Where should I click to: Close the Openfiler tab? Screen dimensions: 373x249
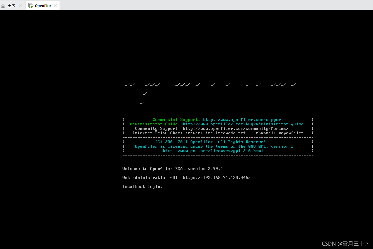click(x=56, y=6)
